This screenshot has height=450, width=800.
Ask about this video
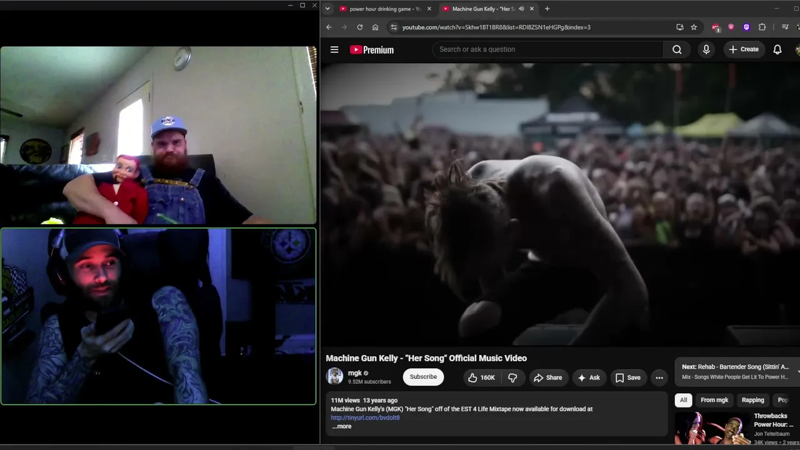click(x=589, y=377)
